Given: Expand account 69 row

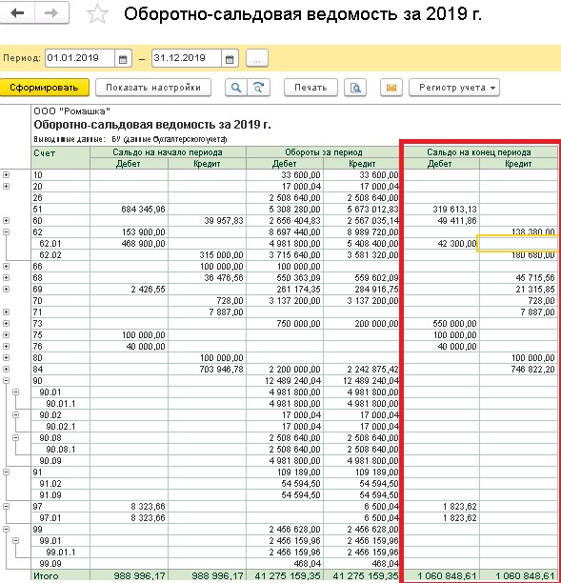Looking at the screenshot, I should pyautogui.click(x=6, y=290).
